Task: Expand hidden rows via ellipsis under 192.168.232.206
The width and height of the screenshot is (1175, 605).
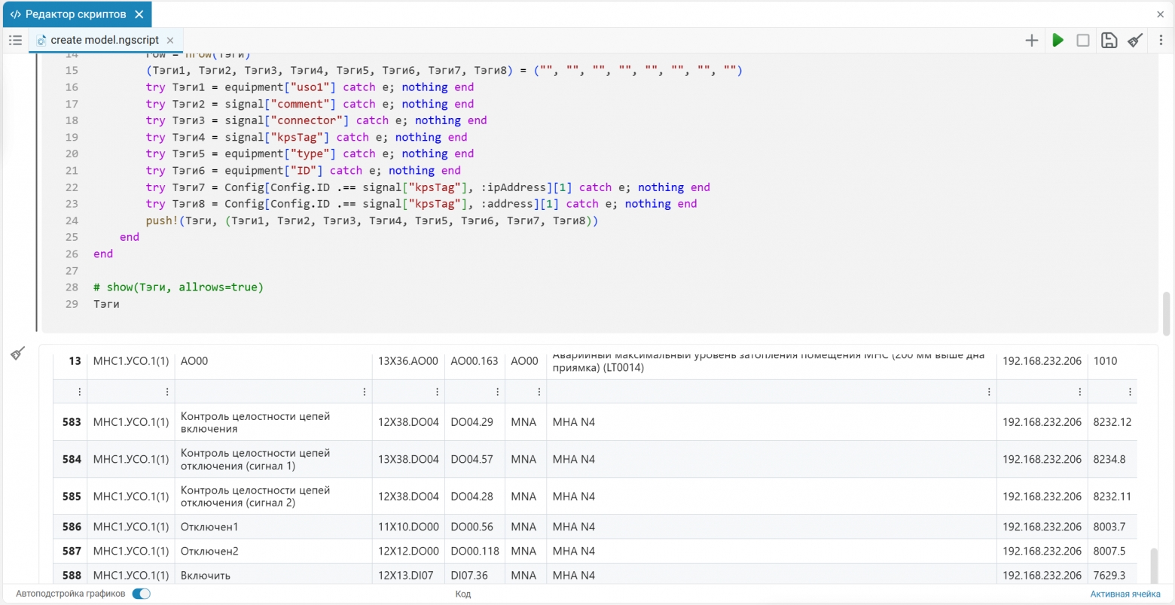Action: 1079,392
